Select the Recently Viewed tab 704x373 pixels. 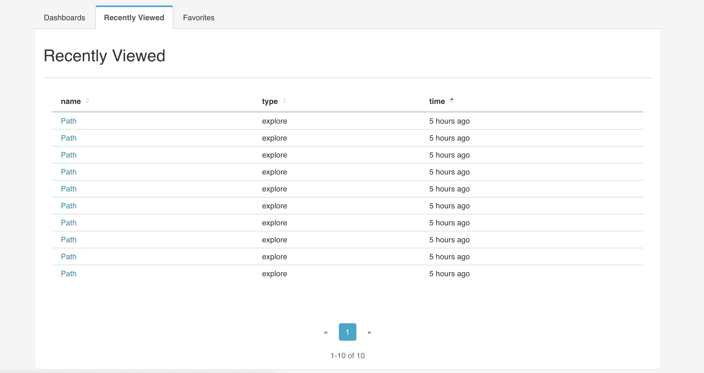click(x=134, y=18)
